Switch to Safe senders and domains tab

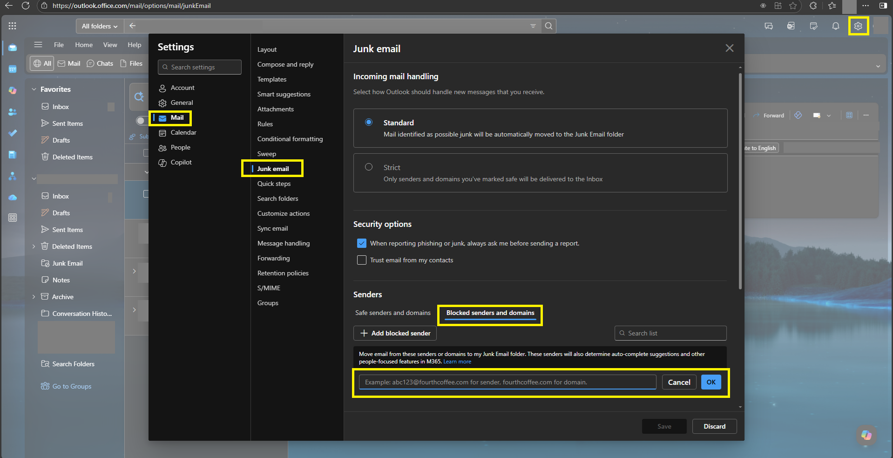[x=393, y=313]
